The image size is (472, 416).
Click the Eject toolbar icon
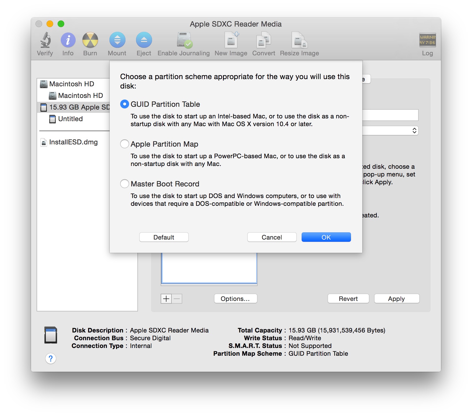[144, 40]
